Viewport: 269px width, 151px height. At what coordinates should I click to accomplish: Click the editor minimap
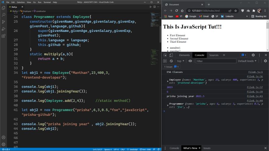[x=155, y=39]
